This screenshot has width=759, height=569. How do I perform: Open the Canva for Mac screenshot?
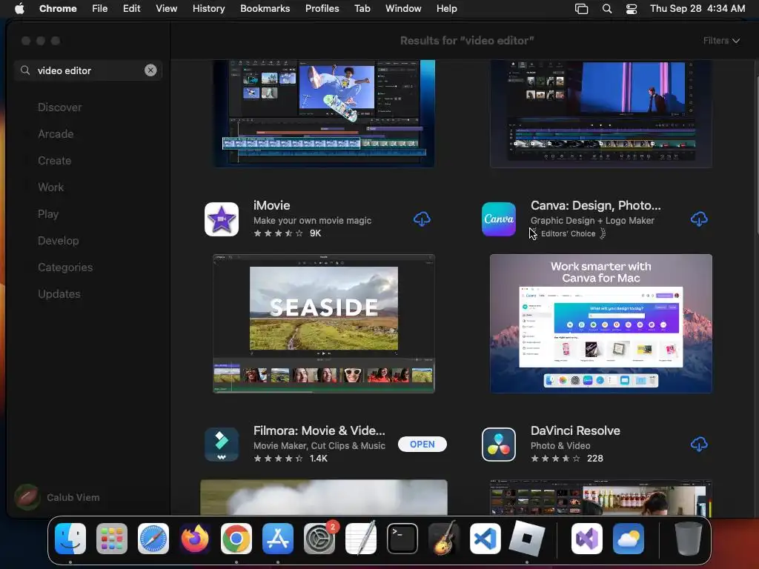pyautogui.click(x=600, y=323)
